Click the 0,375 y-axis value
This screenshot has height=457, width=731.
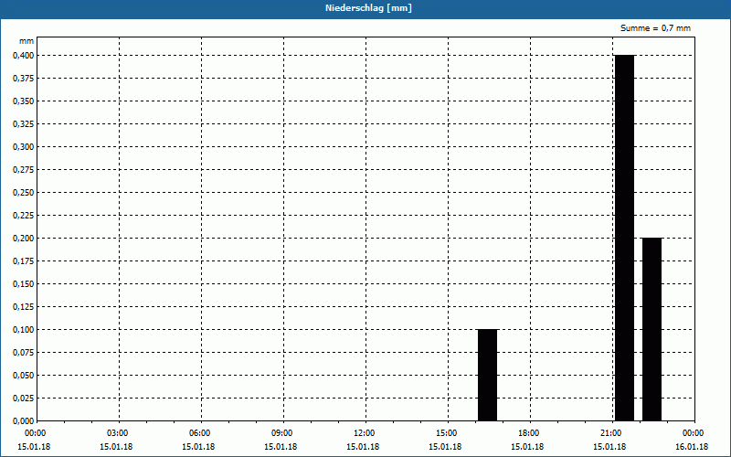pos(24,79)
